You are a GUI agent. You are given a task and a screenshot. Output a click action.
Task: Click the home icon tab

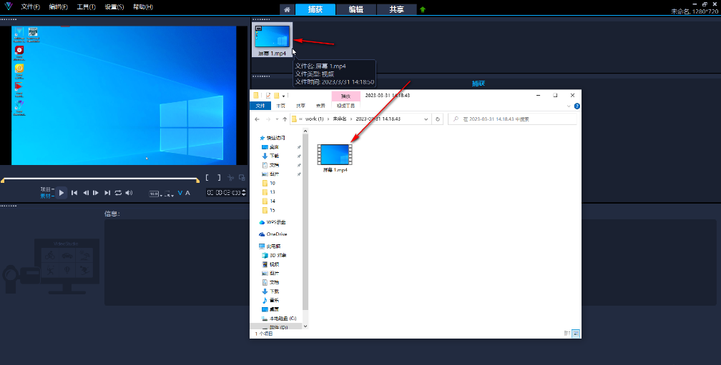click(286, 9)
